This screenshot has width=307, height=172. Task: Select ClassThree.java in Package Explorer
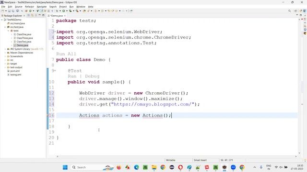click(x=24, y=38)
